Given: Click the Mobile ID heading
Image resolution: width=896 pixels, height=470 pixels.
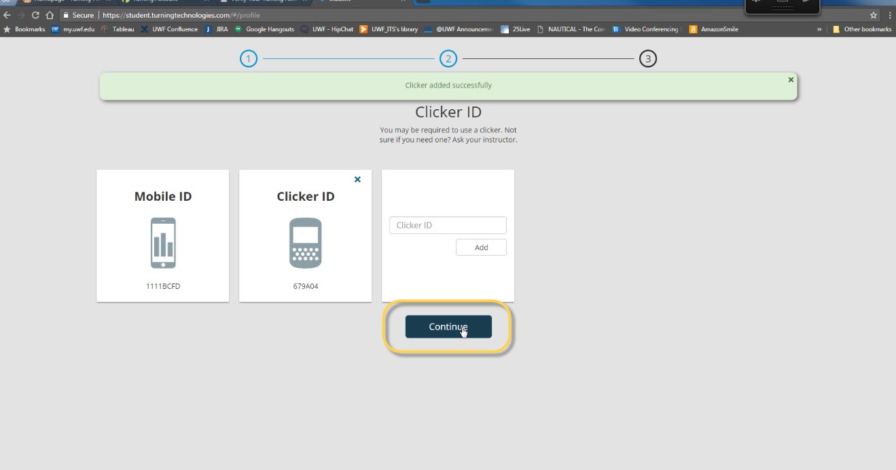Looking at the screenshot, I should coord(163,197).
